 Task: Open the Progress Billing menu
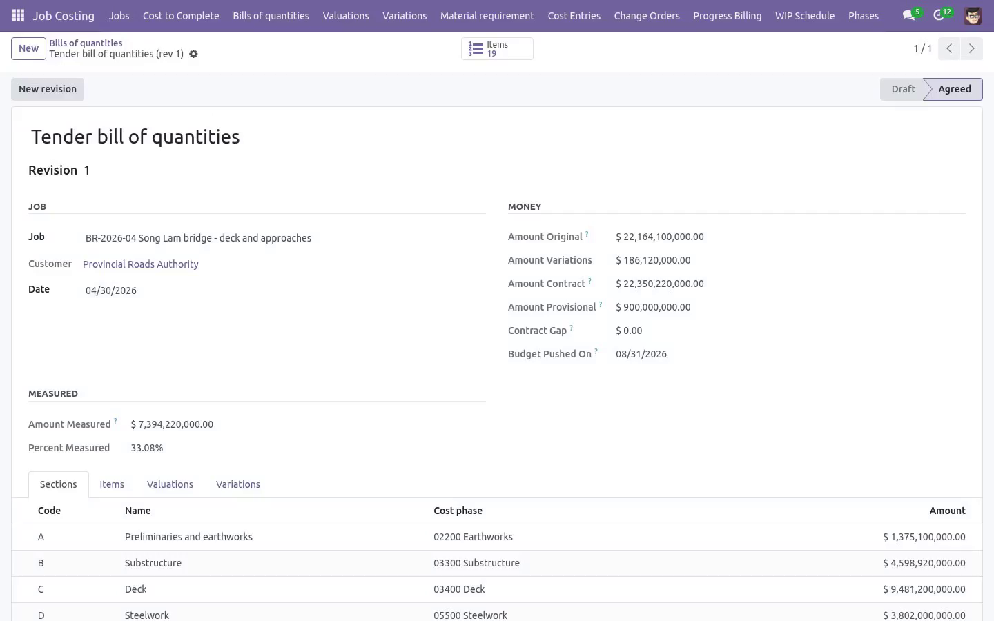point(728,15)
